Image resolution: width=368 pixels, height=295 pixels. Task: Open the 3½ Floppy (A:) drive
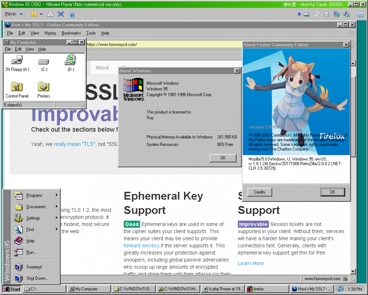[16, 60]
